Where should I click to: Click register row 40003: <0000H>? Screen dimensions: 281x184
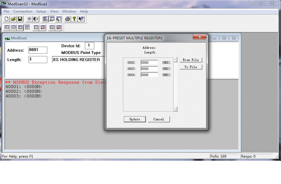click(x=24, y=96)
